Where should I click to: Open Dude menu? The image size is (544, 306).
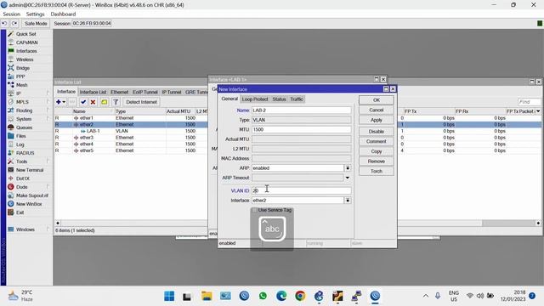click(x=21, y=187)
